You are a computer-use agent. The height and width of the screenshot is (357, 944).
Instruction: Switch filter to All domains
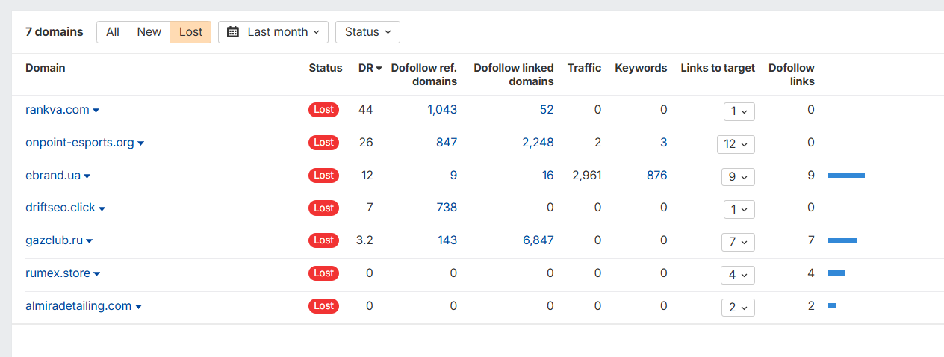click(113, 32)
